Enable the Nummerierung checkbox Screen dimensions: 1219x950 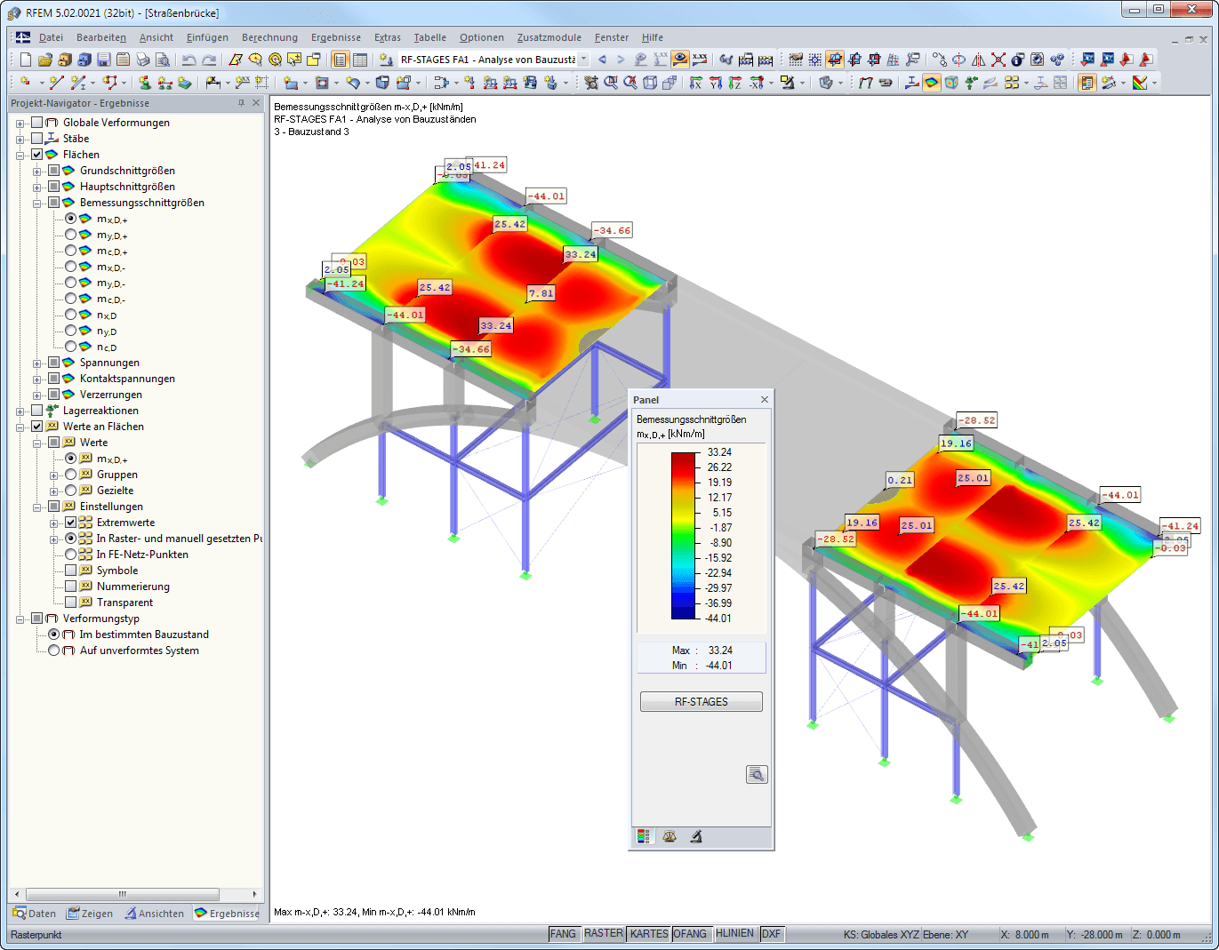[x=70, y=587]
